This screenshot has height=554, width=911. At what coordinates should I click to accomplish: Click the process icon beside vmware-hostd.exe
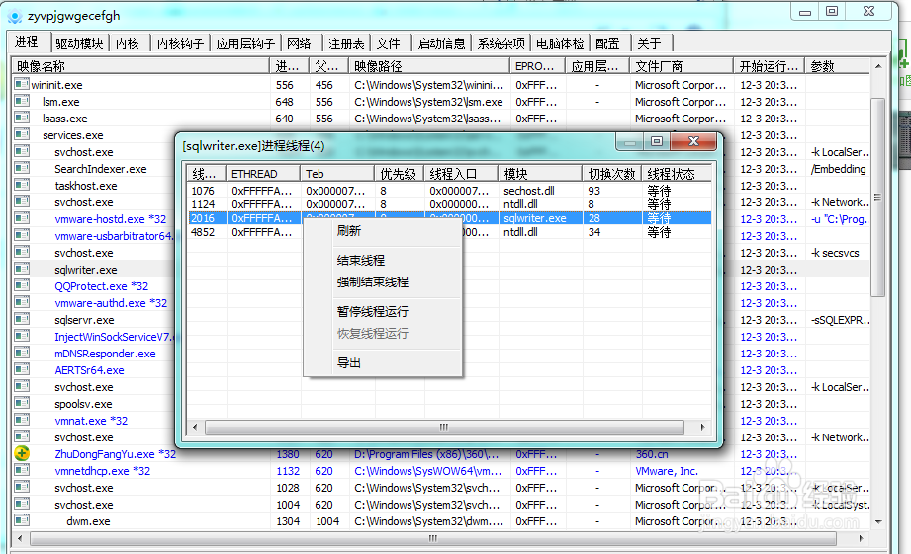tap(22, 218)
